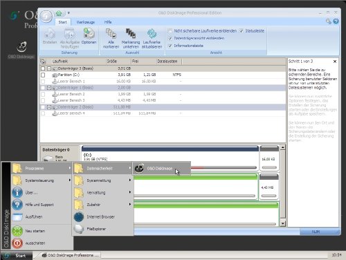Toggle Nicht sicherbare Laufwerke einblenden checkbox
The width and height of the screenshot is (346, 260).
170,31
